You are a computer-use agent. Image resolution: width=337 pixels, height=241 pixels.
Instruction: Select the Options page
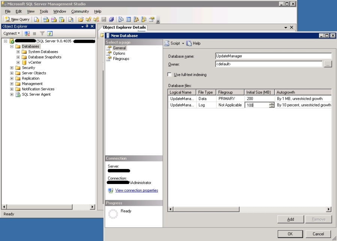coord(119,53)
